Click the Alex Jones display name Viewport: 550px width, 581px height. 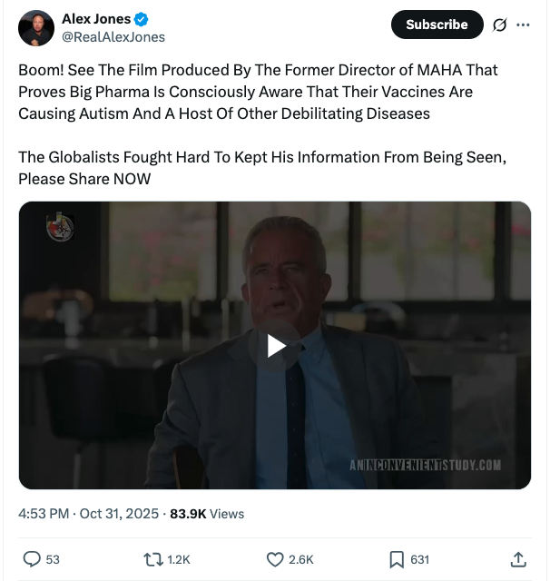click(96, 20)
